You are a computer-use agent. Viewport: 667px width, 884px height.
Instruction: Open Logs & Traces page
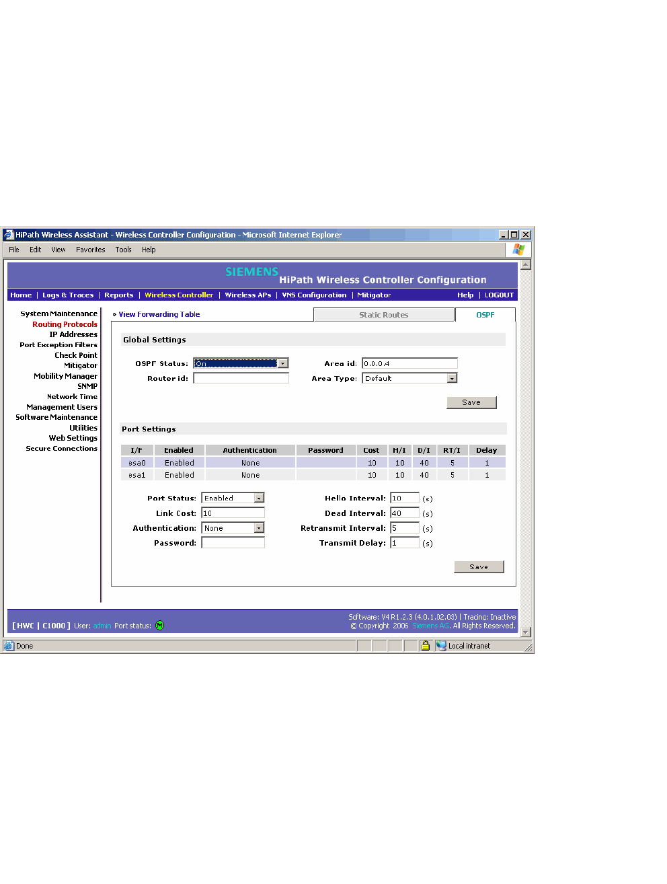68,295
